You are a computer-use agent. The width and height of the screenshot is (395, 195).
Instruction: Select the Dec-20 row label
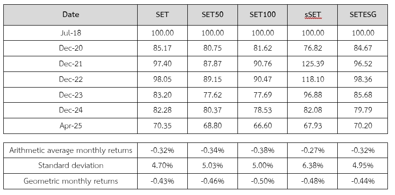point(70,48)
